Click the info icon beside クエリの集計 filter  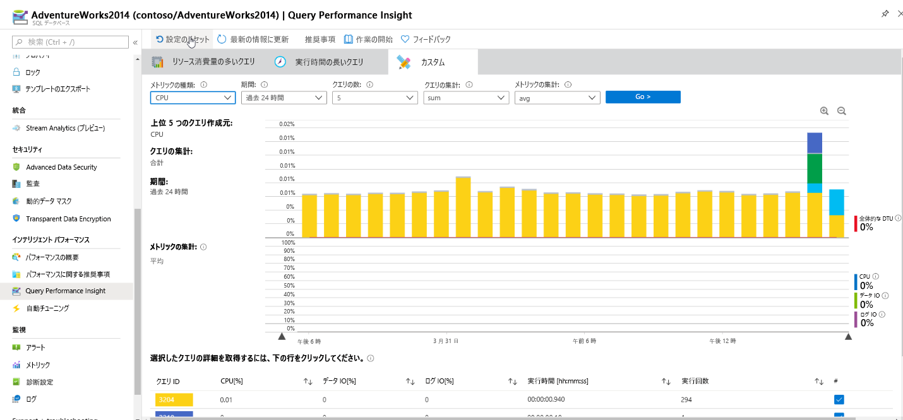[x=469, y=85]
